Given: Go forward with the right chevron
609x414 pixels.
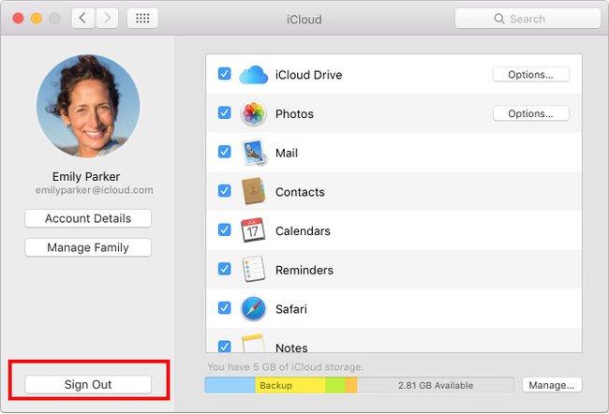Looking at the screenshot, I should coord(107,18).
